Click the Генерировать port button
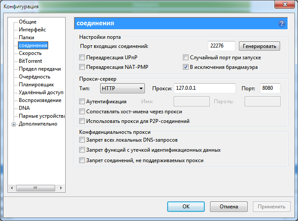 [x=259, y=46]
